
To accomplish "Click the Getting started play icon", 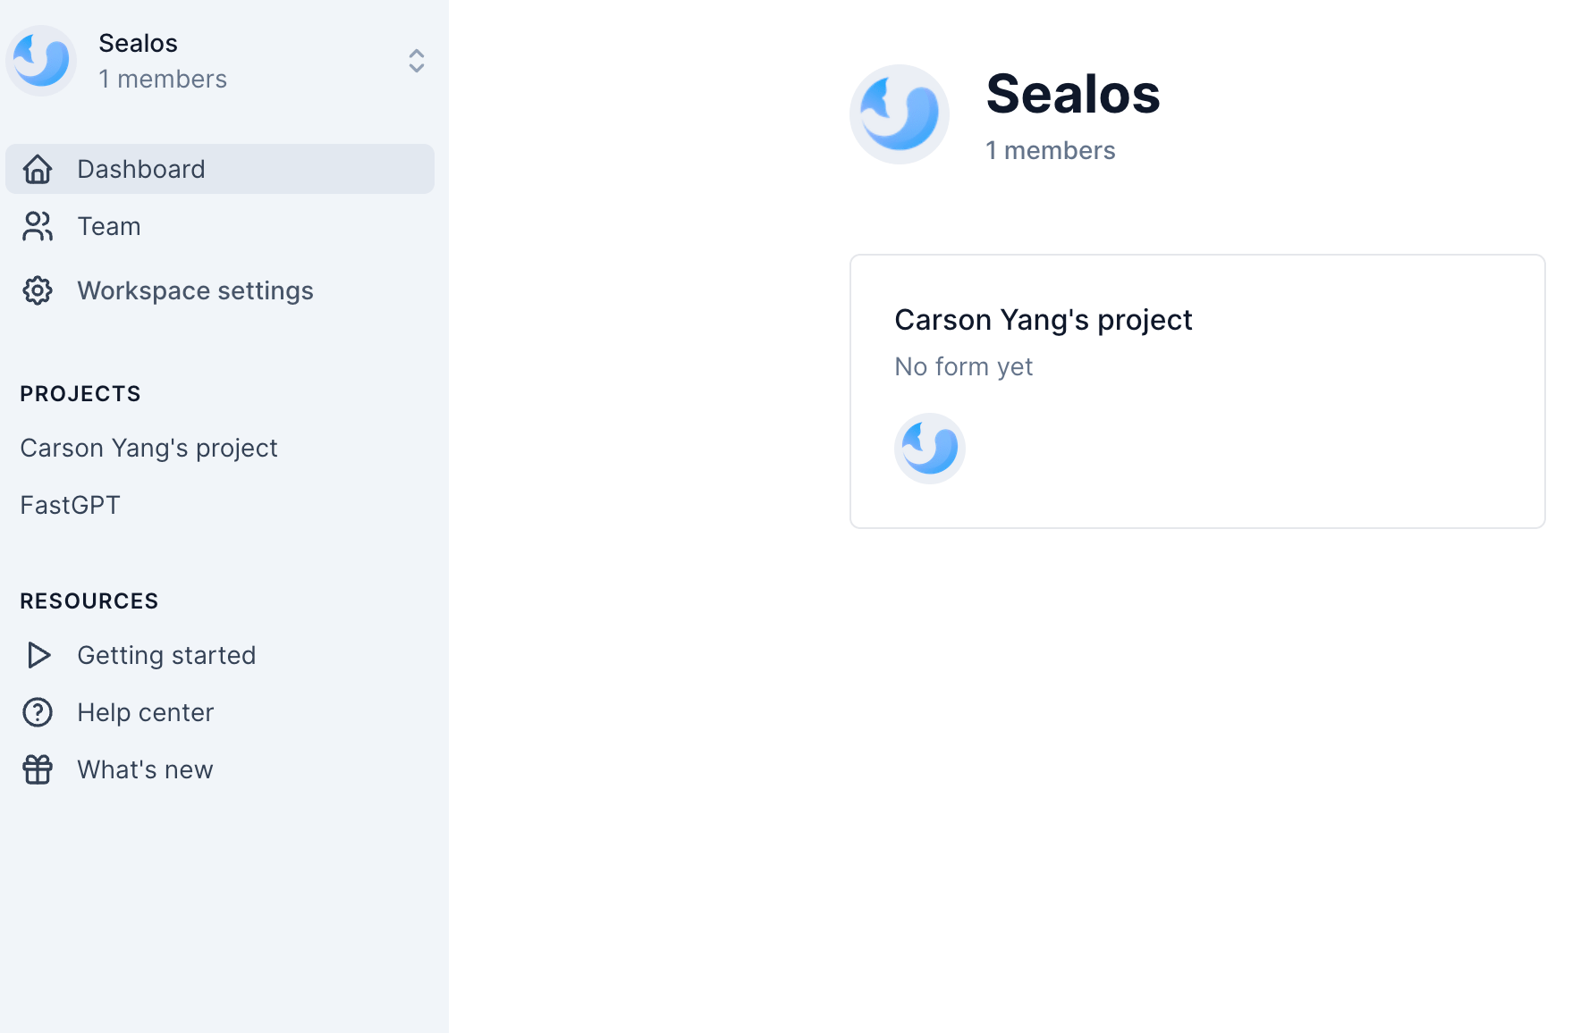I will [x=38, y=655].
